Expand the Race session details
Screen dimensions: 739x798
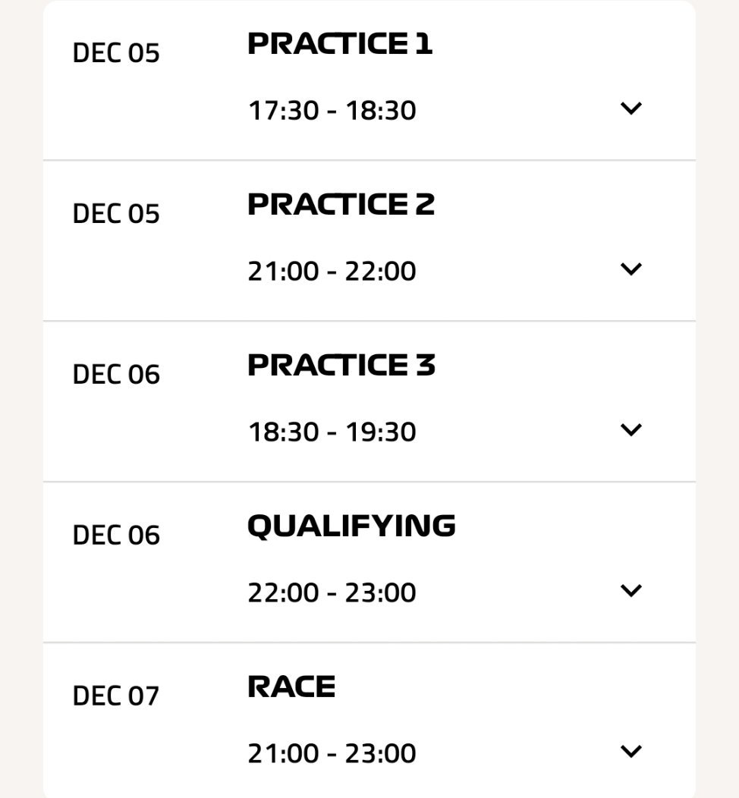click(630, 752)
